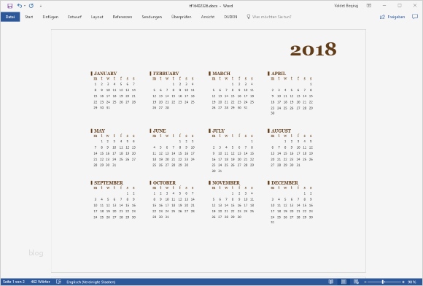
Task: Click the JULY month heading
Action: (218, 131)
